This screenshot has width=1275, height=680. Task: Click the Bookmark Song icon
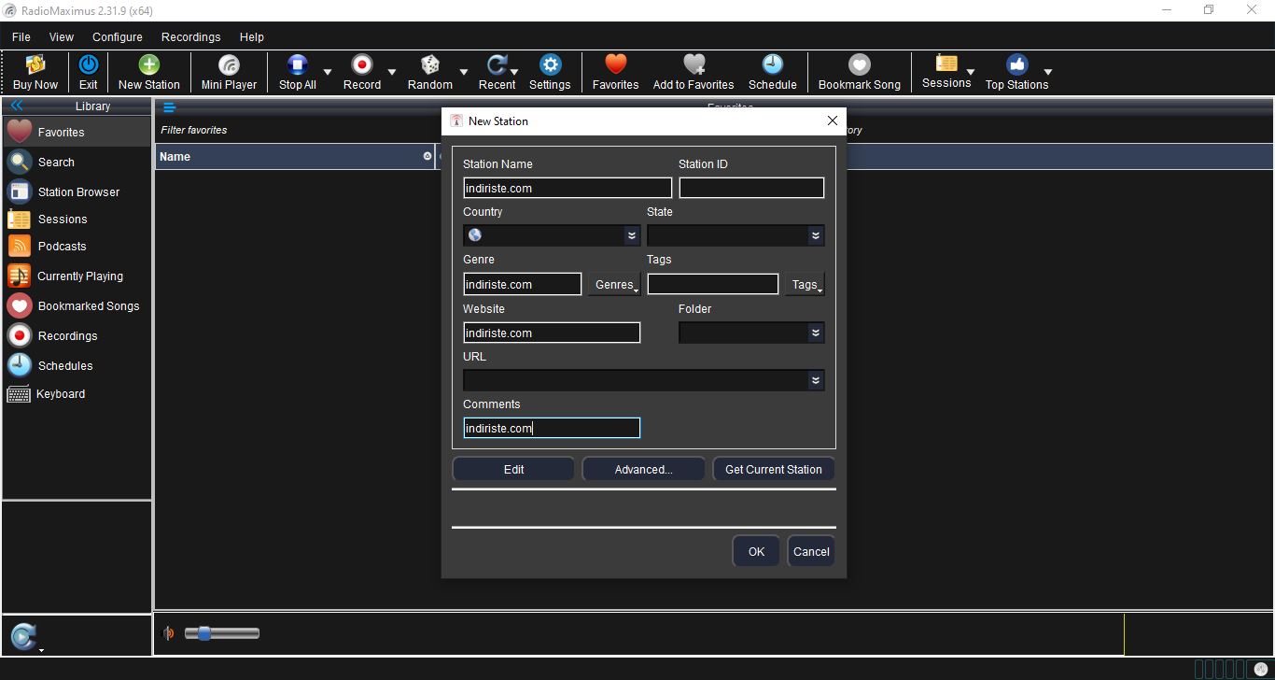click(x=860, y=64)
